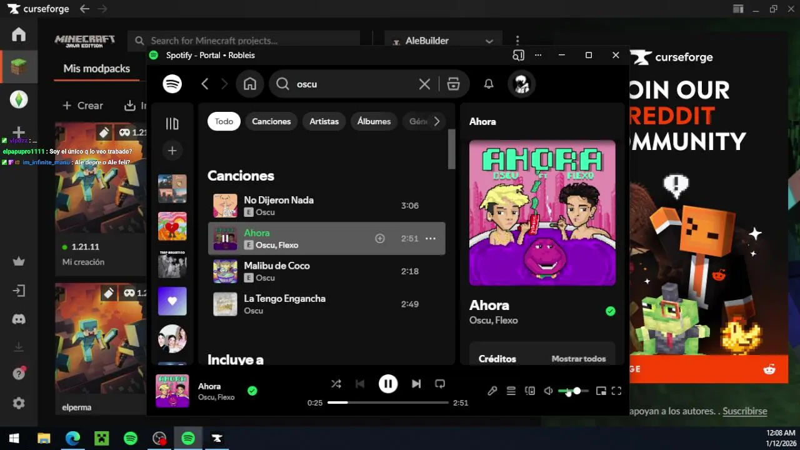800x450 pixels.
Task: Clear the Spotify search text with X
Action: pyautogui.click(x=424, y=84)
